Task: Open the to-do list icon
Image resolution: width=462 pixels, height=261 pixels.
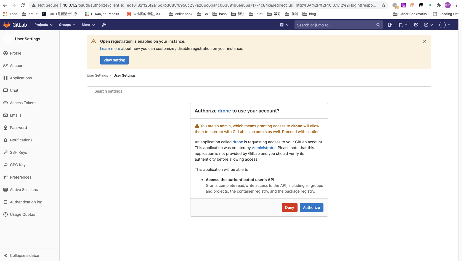Action: 416,25
